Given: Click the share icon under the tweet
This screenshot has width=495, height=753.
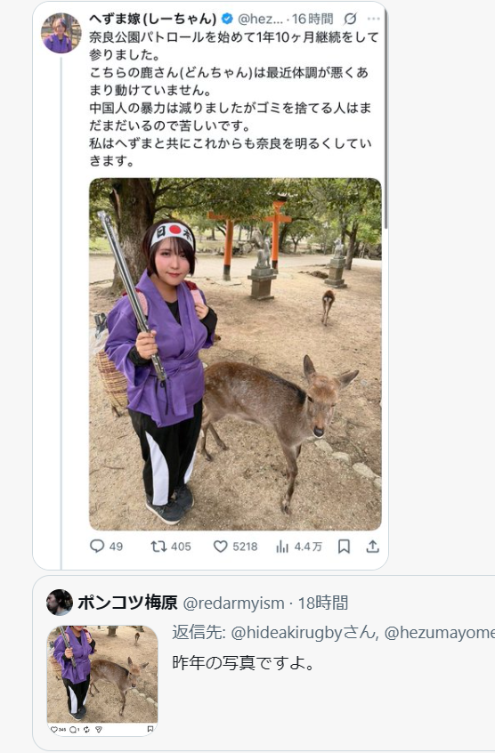Looking at the screenshot, I should [x=373, y=547].
